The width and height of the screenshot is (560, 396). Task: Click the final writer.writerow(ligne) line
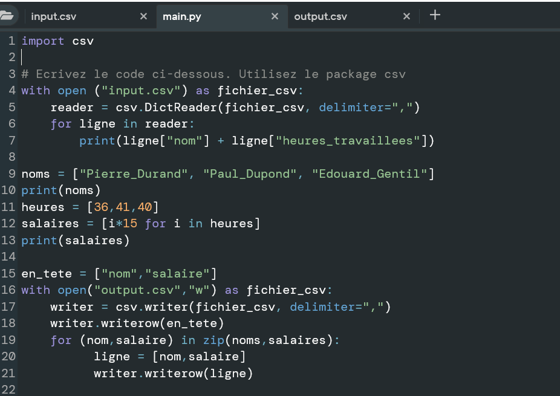(173, 374)
